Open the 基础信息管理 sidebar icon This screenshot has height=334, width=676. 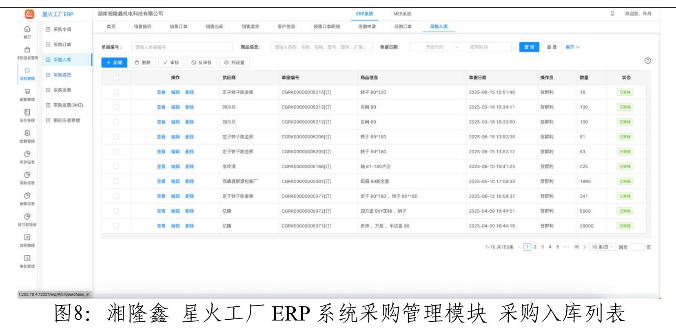[x=27, y=49]
